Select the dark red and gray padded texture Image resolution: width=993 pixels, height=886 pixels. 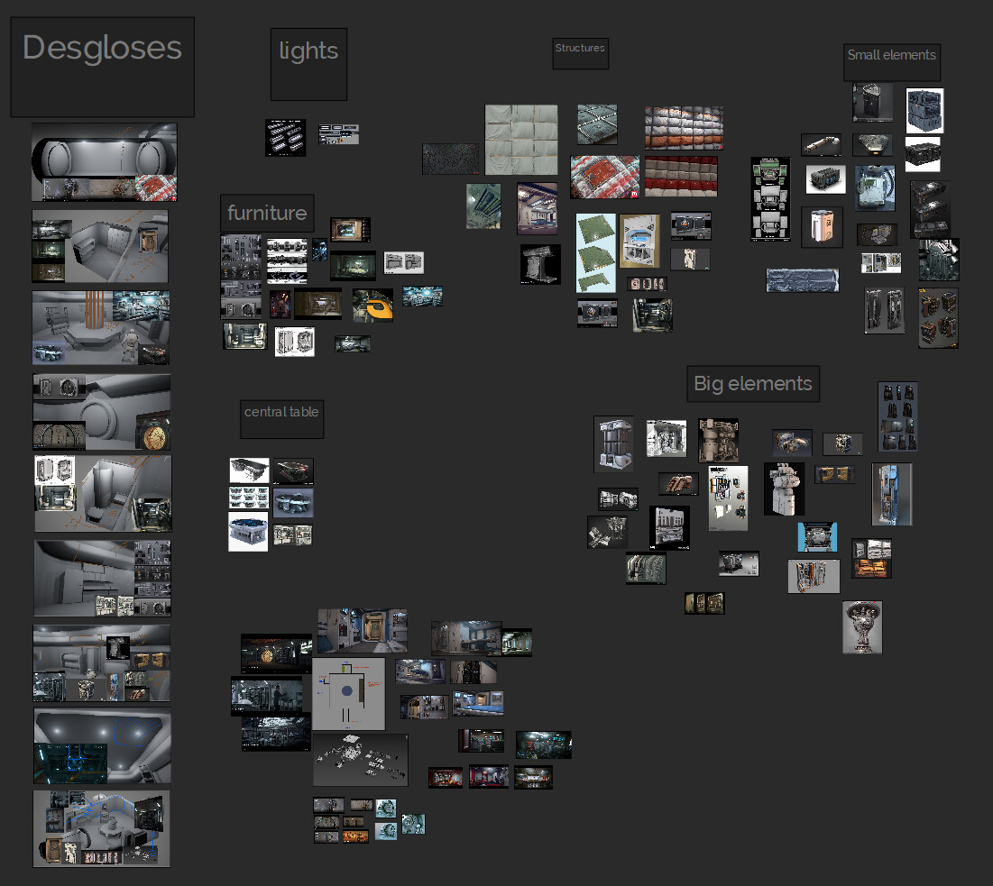682,176
